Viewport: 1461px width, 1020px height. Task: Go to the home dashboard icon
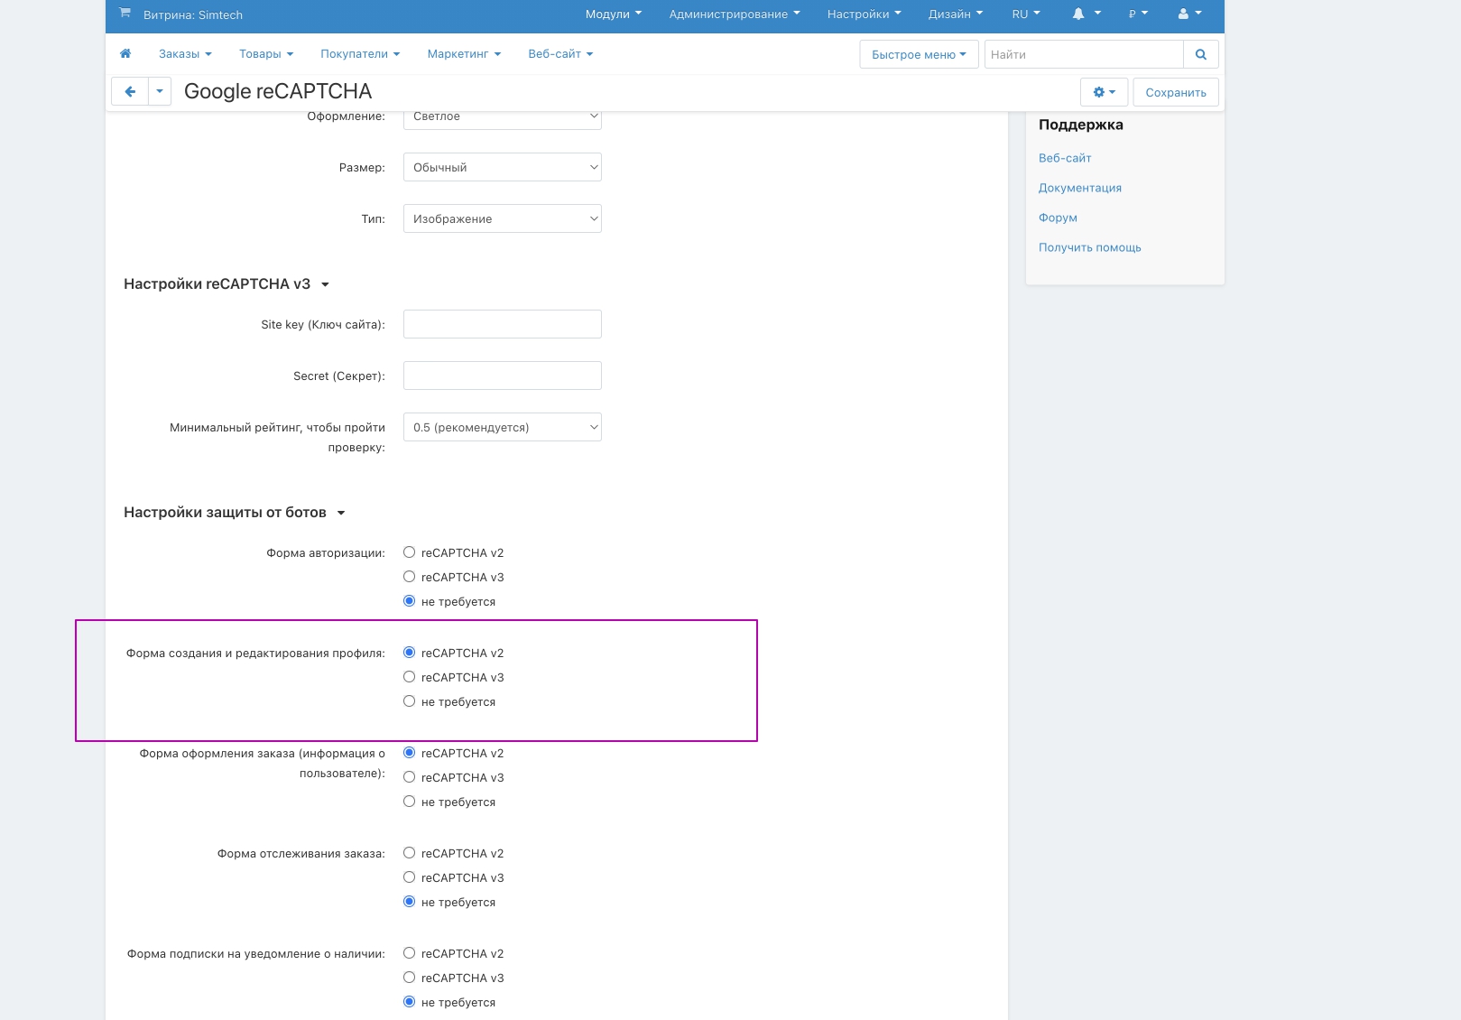coord(125,53)
